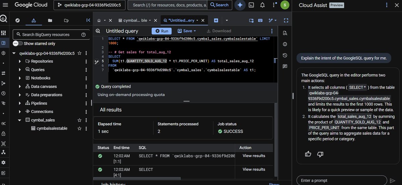Image resolution: width=402 pixels, height=185 pixels.
Task: Give thumbs up to Cloud Assist response
Action: [x=308, y=154]
